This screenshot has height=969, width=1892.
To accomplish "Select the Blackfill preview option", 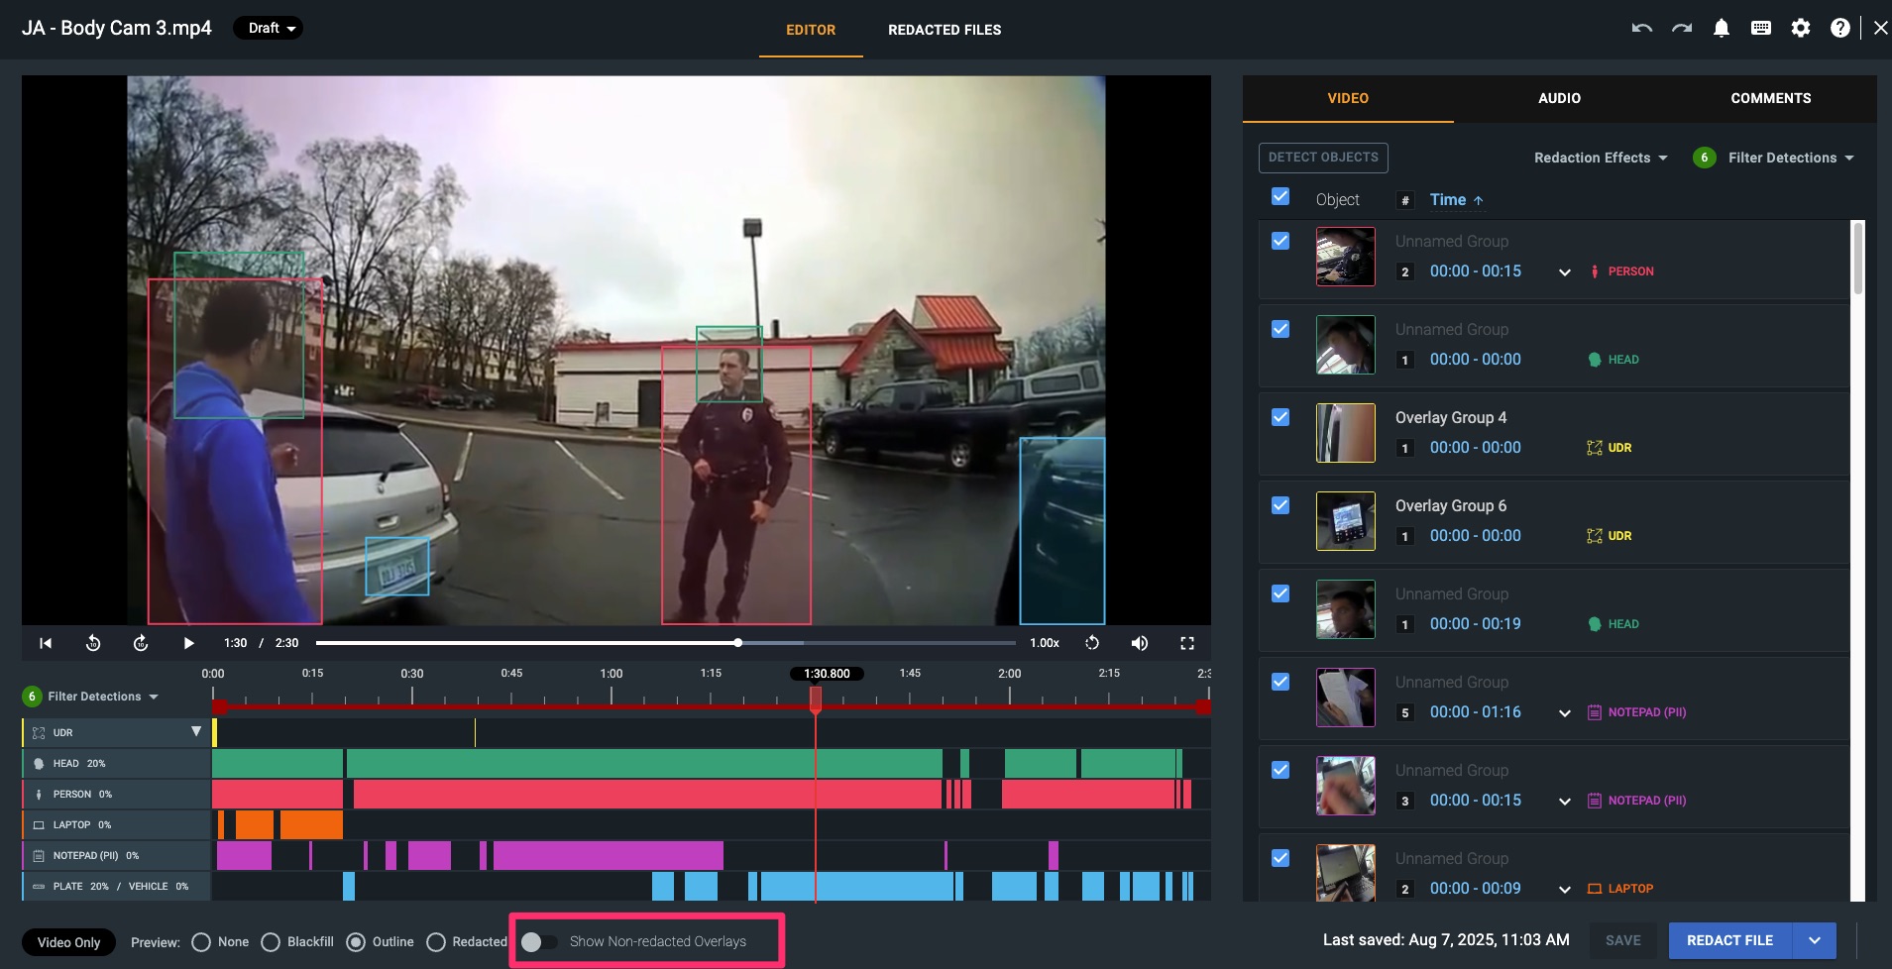I will point(271,942).
